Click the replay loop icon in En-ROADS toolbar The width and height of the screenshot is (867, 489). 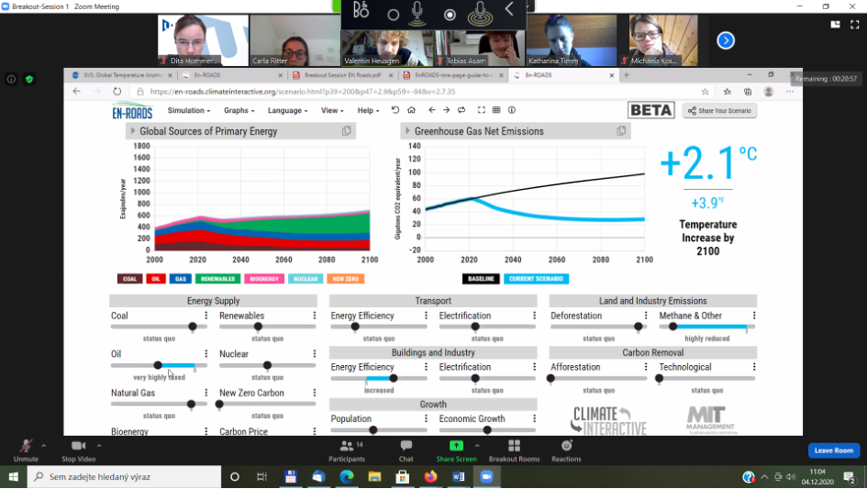click(461, 110)
